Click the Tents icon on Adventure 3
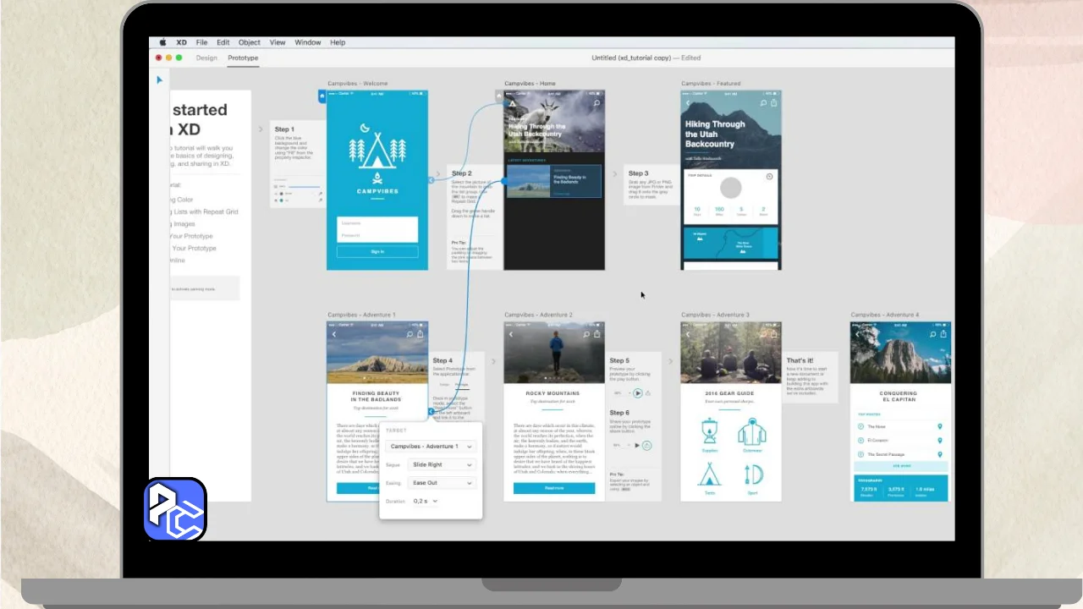Image resolution: width=1083 pixels, height=609 pixels. click(709, 475)
